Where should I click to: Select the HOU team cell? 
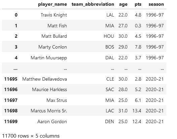point(109,36)
